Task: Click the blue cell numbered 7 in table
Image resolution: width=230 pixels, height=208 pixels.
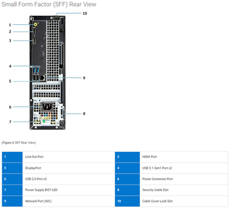Action: 12,190
